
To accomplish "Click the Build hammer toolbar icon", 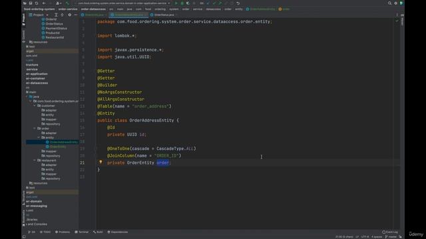I will pyautogui.click(x=67, y=3).
